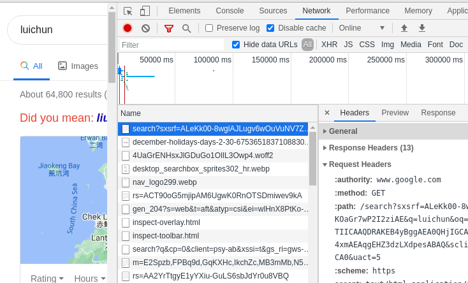468x283 pixels.
Task: Select the search?sxsrf=ALeKk00 request row
Action: click(x=213, y=129)
